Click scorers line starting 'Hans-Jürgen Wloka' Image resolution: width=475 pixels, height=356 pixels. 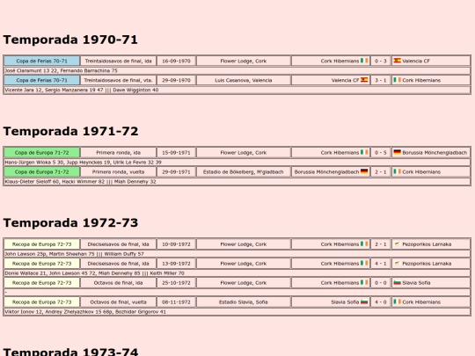coord(237,163)
